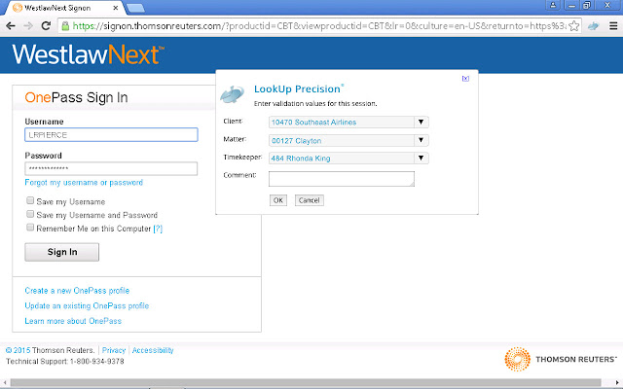The height and width of the screenshot is (389, 623).
Task: Click the LookUp Precision dialog title
Action: [299, 88]
